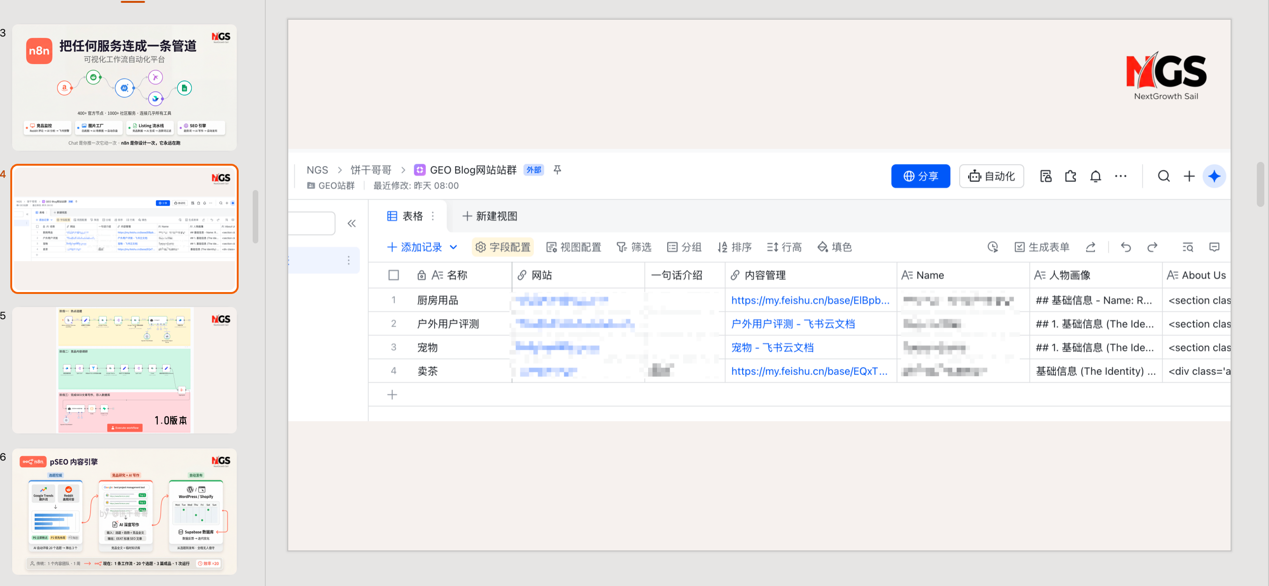Open the three-dots more menu
Image resolution: width=1269 pixels, height=586 pixels.
pos(1120,176)
